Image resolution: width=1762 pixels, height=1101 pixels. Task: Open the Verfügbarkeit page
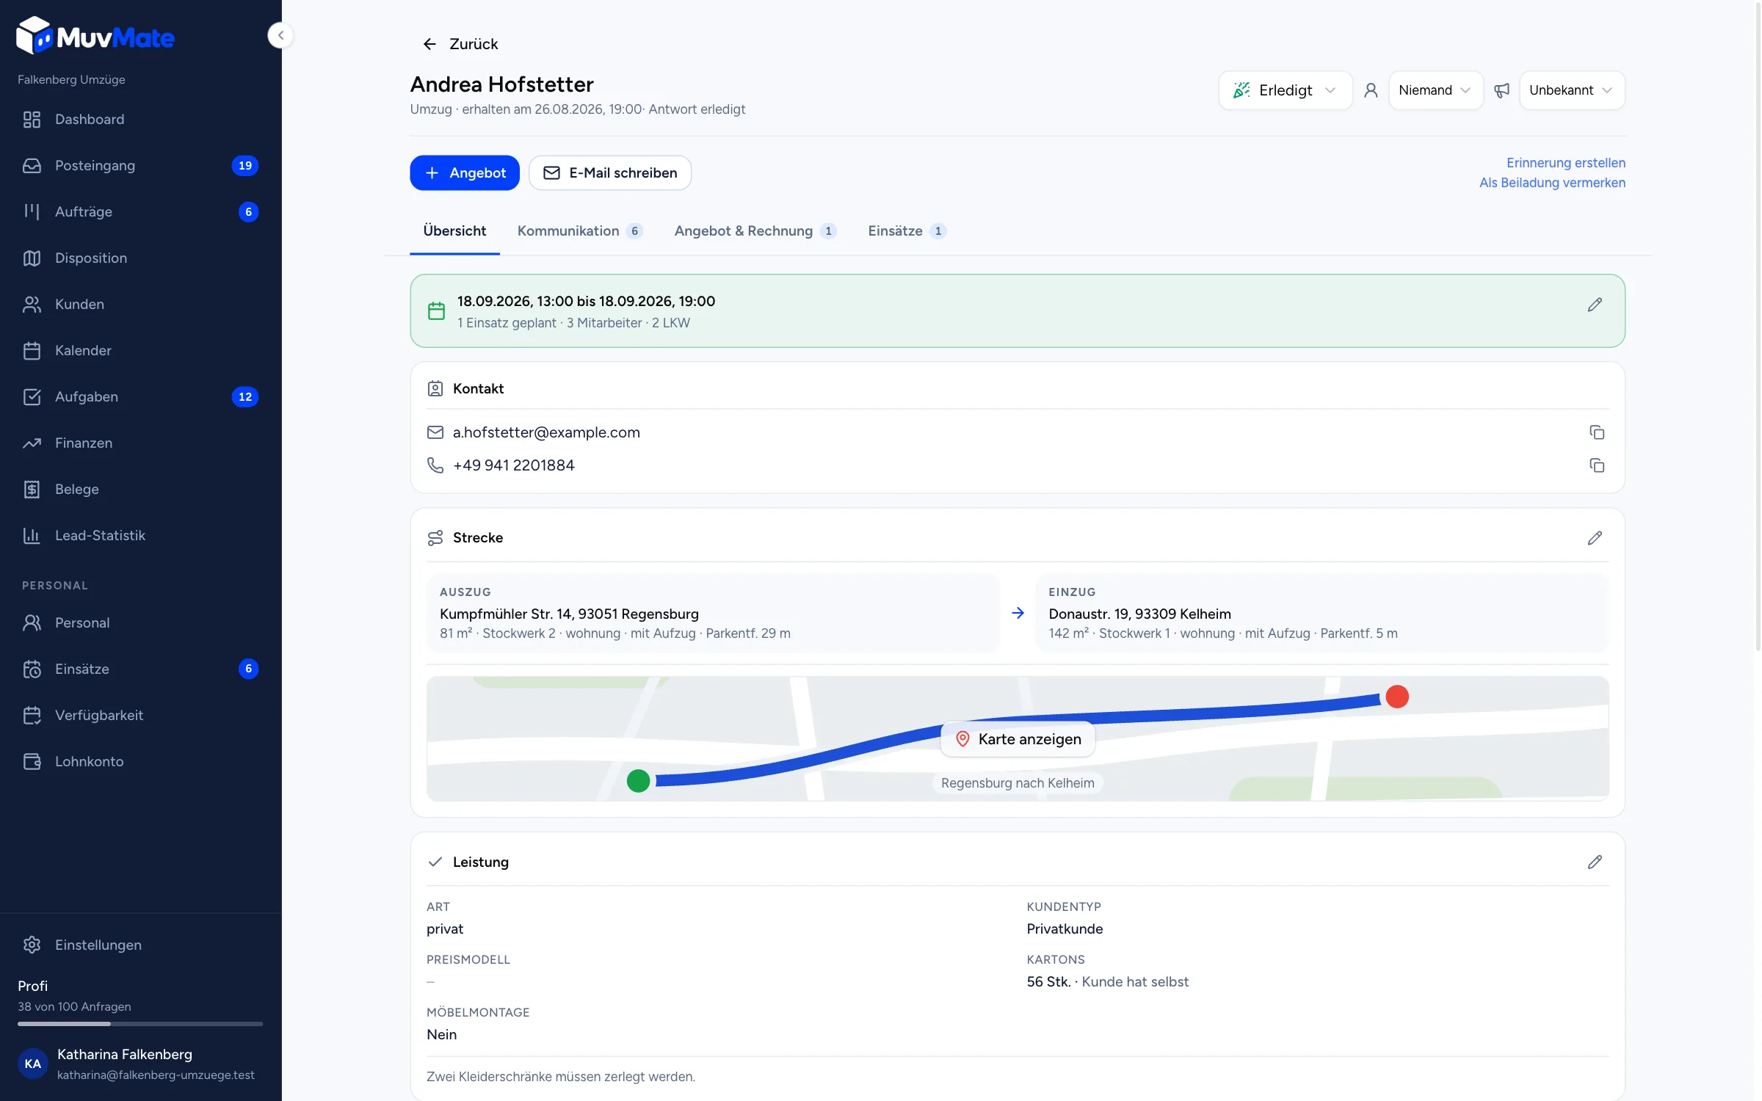(x=141, y=715)
